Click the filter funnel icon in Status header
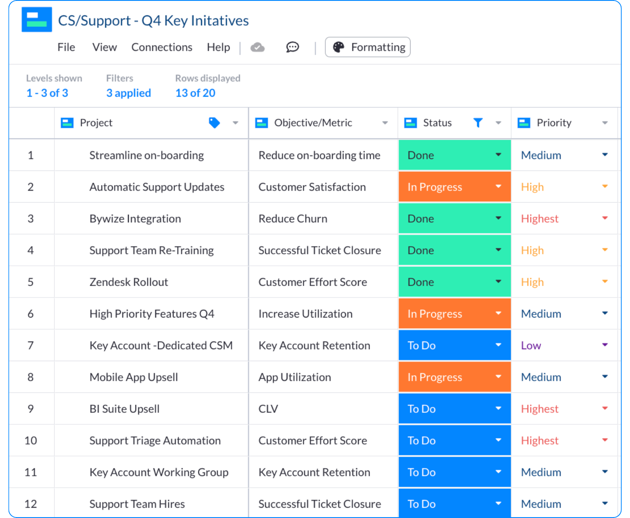The height and width of the screenshot is (518, 630). [x=478, y=123]
